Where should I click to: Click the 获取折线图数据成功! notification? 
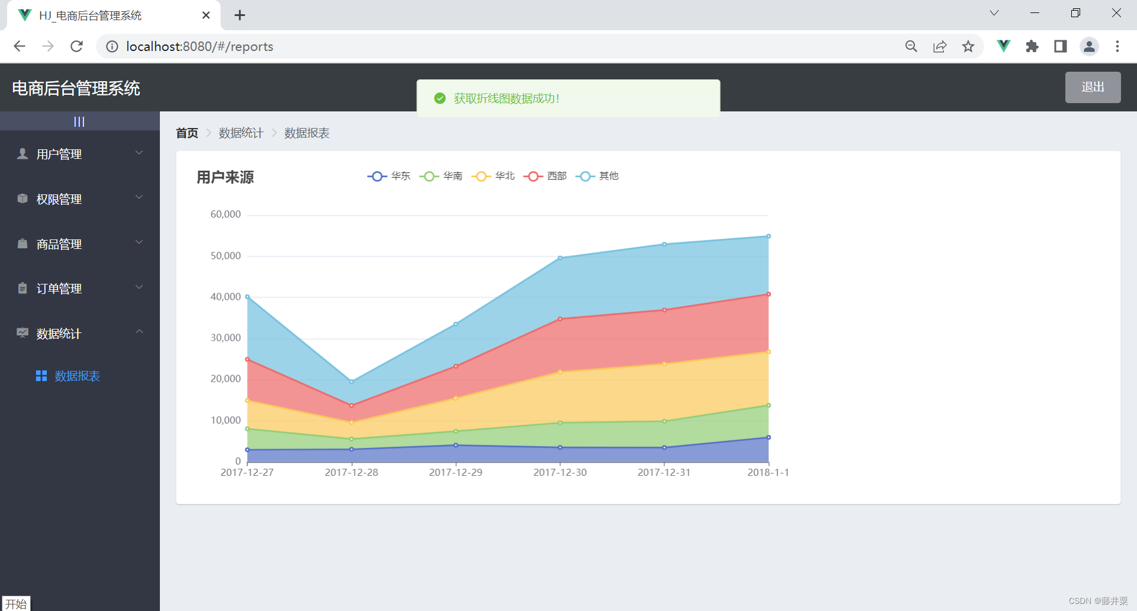point(568,98)
